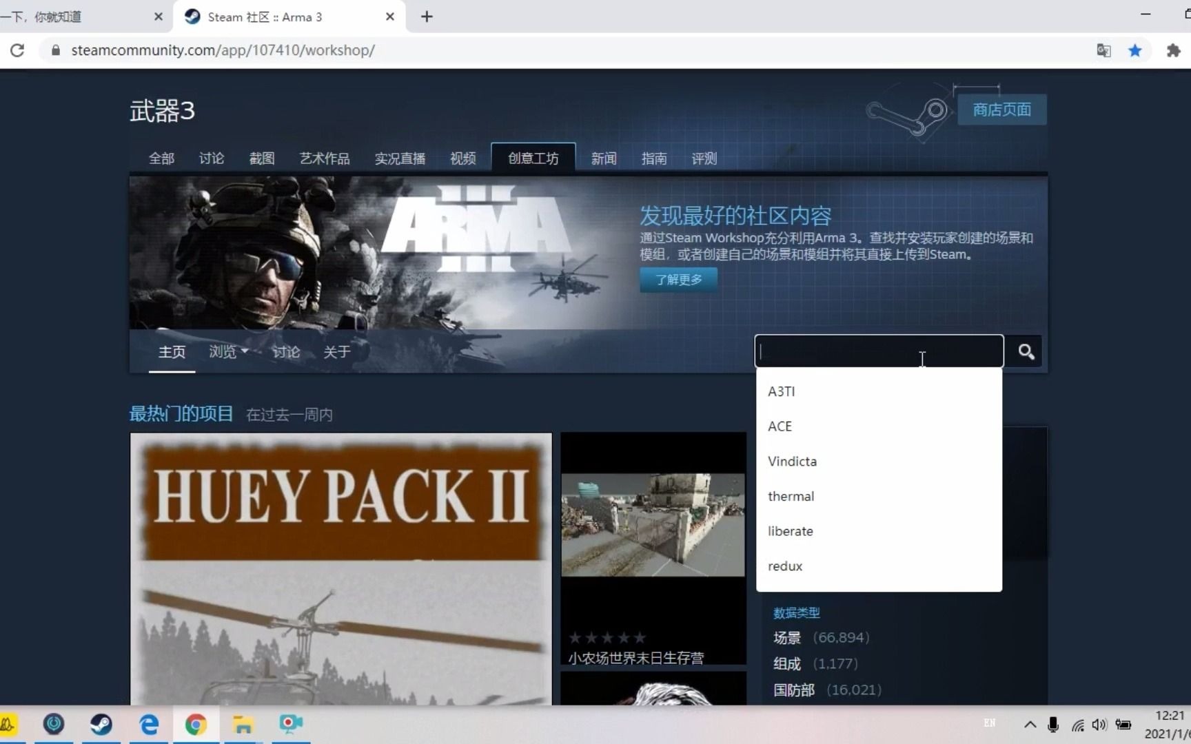The width and height of the screenshot is (1191, 744).
Task: Open the workshop 讨论 sub-tab
Action: 286,352
